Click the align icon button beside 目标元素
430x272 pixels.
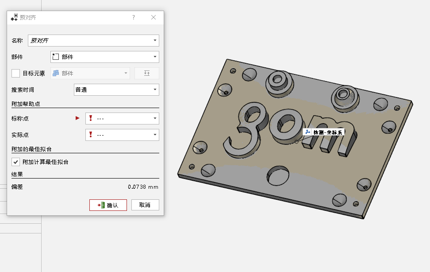[146, 74]
